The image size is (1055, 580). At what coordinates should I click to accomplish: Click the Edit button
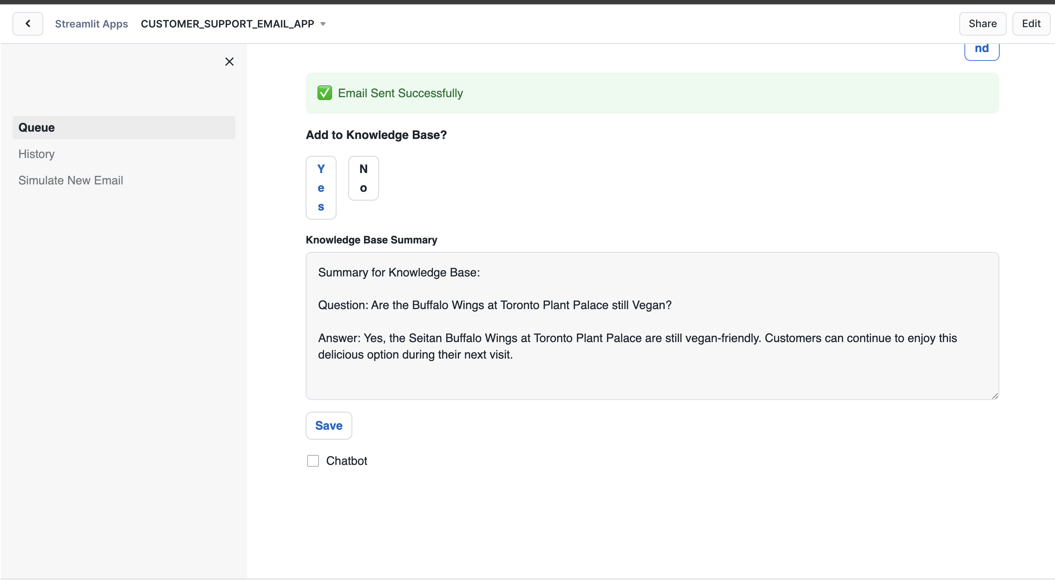(1031, 24)
